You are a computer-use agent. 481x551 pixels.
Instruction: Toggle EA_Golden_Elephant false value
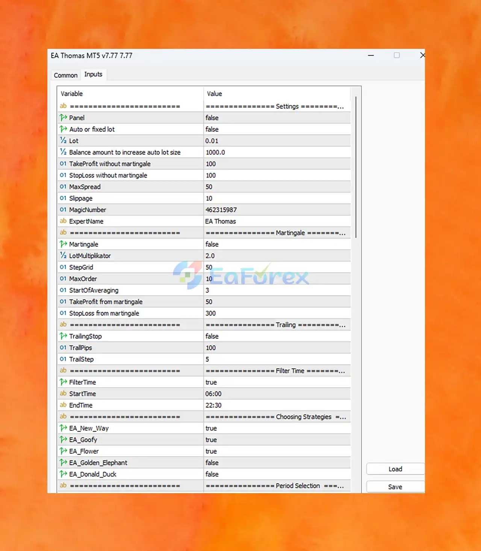point(277,463)
